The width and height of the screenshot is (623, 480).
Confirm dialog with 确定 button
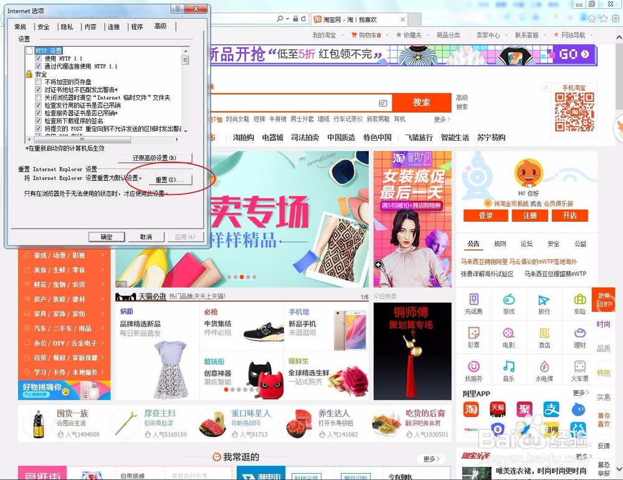point(107,237)
